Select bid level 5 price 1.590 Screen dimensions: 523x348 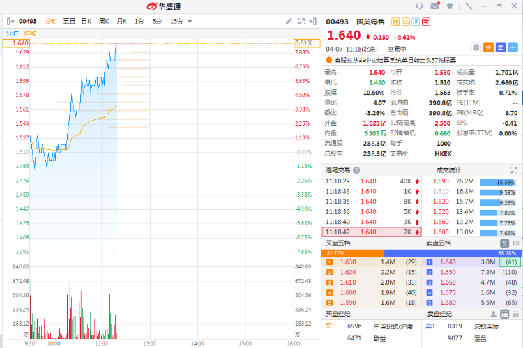click(348, 303)
